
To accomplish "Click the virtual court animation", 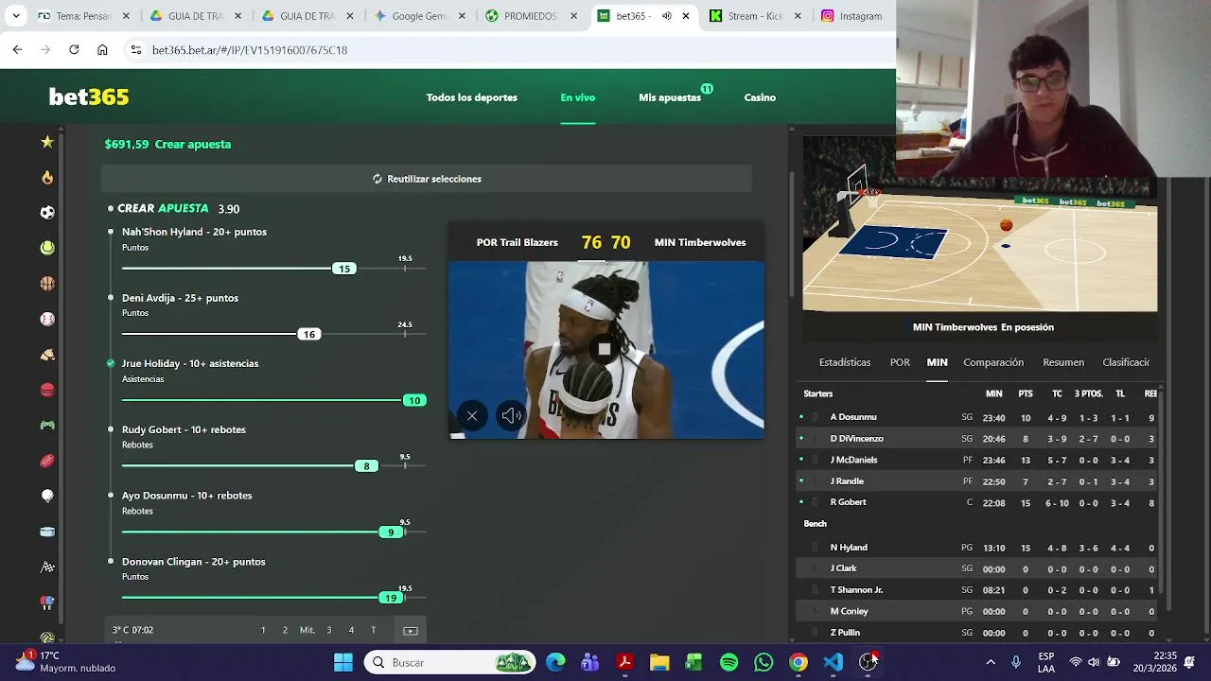I will (979, 224).
